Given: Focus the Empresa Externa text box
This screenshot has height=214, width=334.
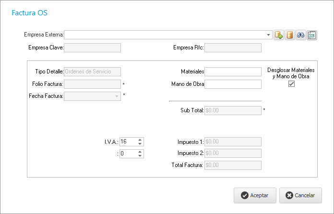Looking at the screenshot, I should pyautogui.click(x=166, y=35).
